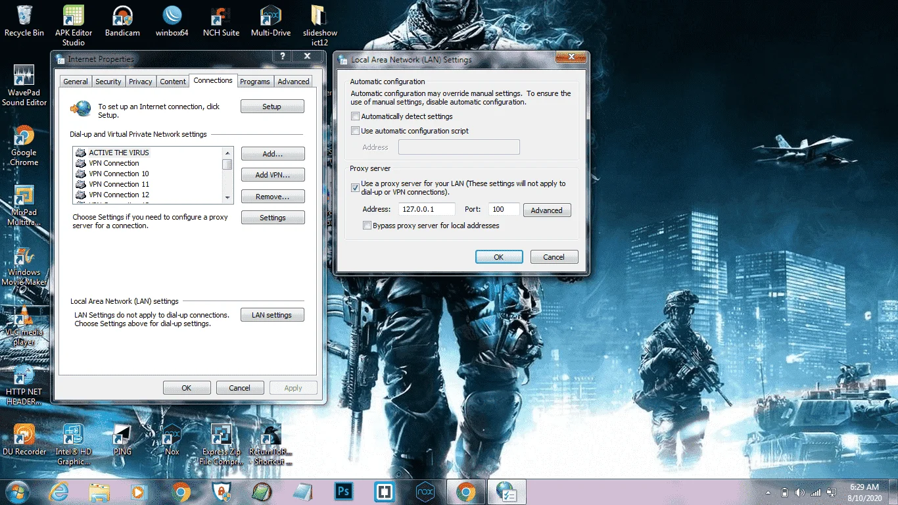
Task: Launch APK Editor Studio from desktop
Action: [x=74, y=25]
